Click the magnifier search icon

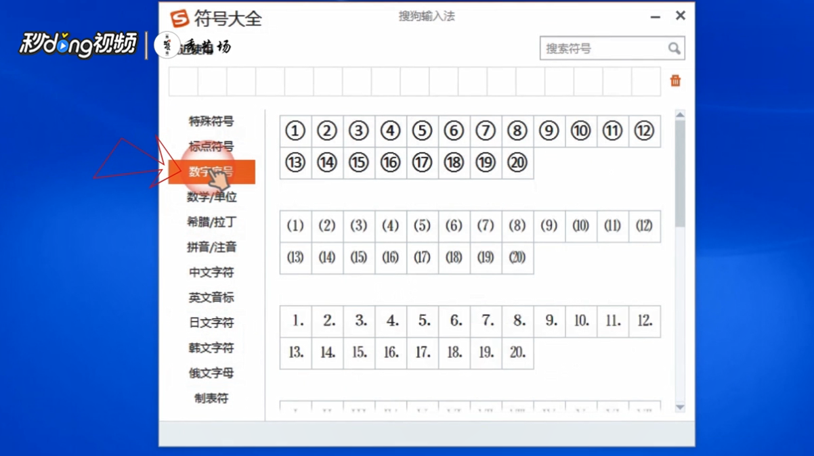click(x=674, y=48)
